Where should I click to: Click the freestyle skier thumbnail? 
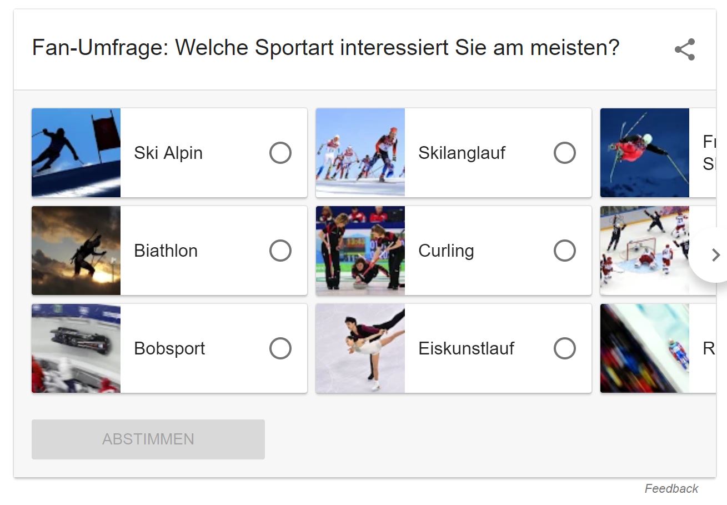tap(645, 153)
